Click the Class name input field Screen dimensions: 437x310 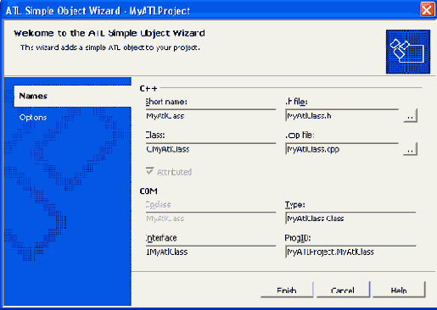(x=210, y=149)
